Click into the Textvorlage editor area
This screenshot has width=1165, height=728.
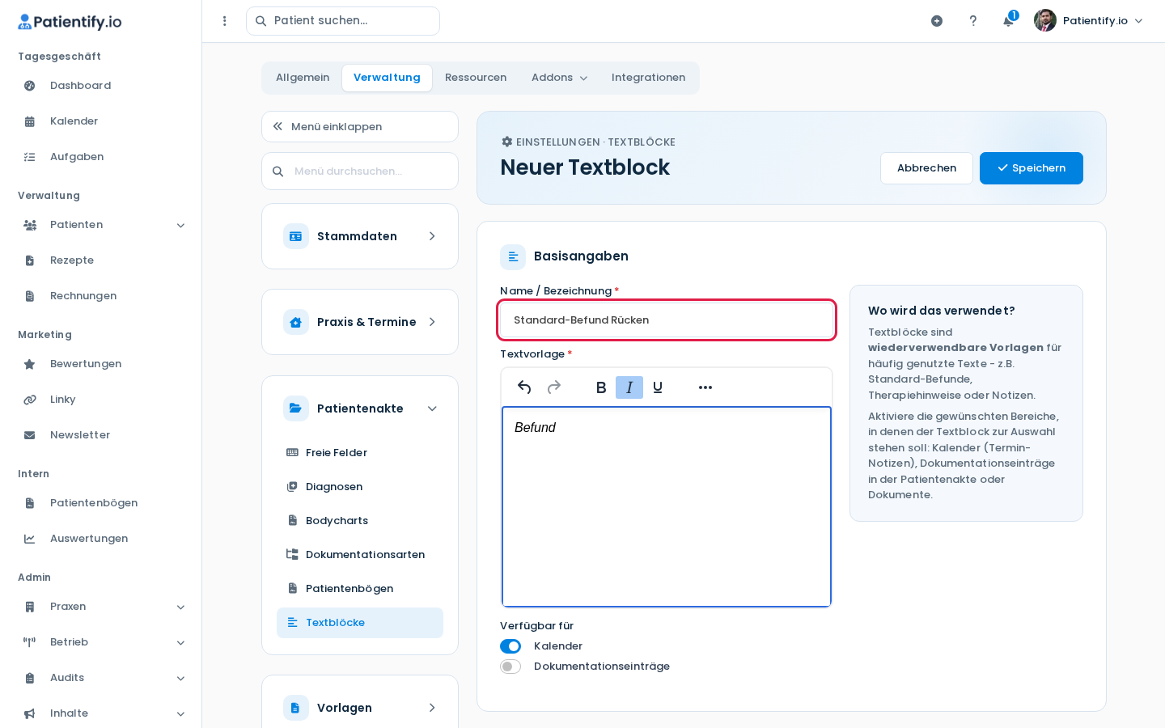coord(667,507)
